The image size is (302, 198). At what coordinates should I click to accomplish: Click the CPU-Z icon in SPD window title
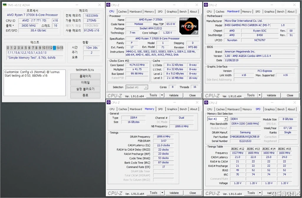click(x=206, y=103)
